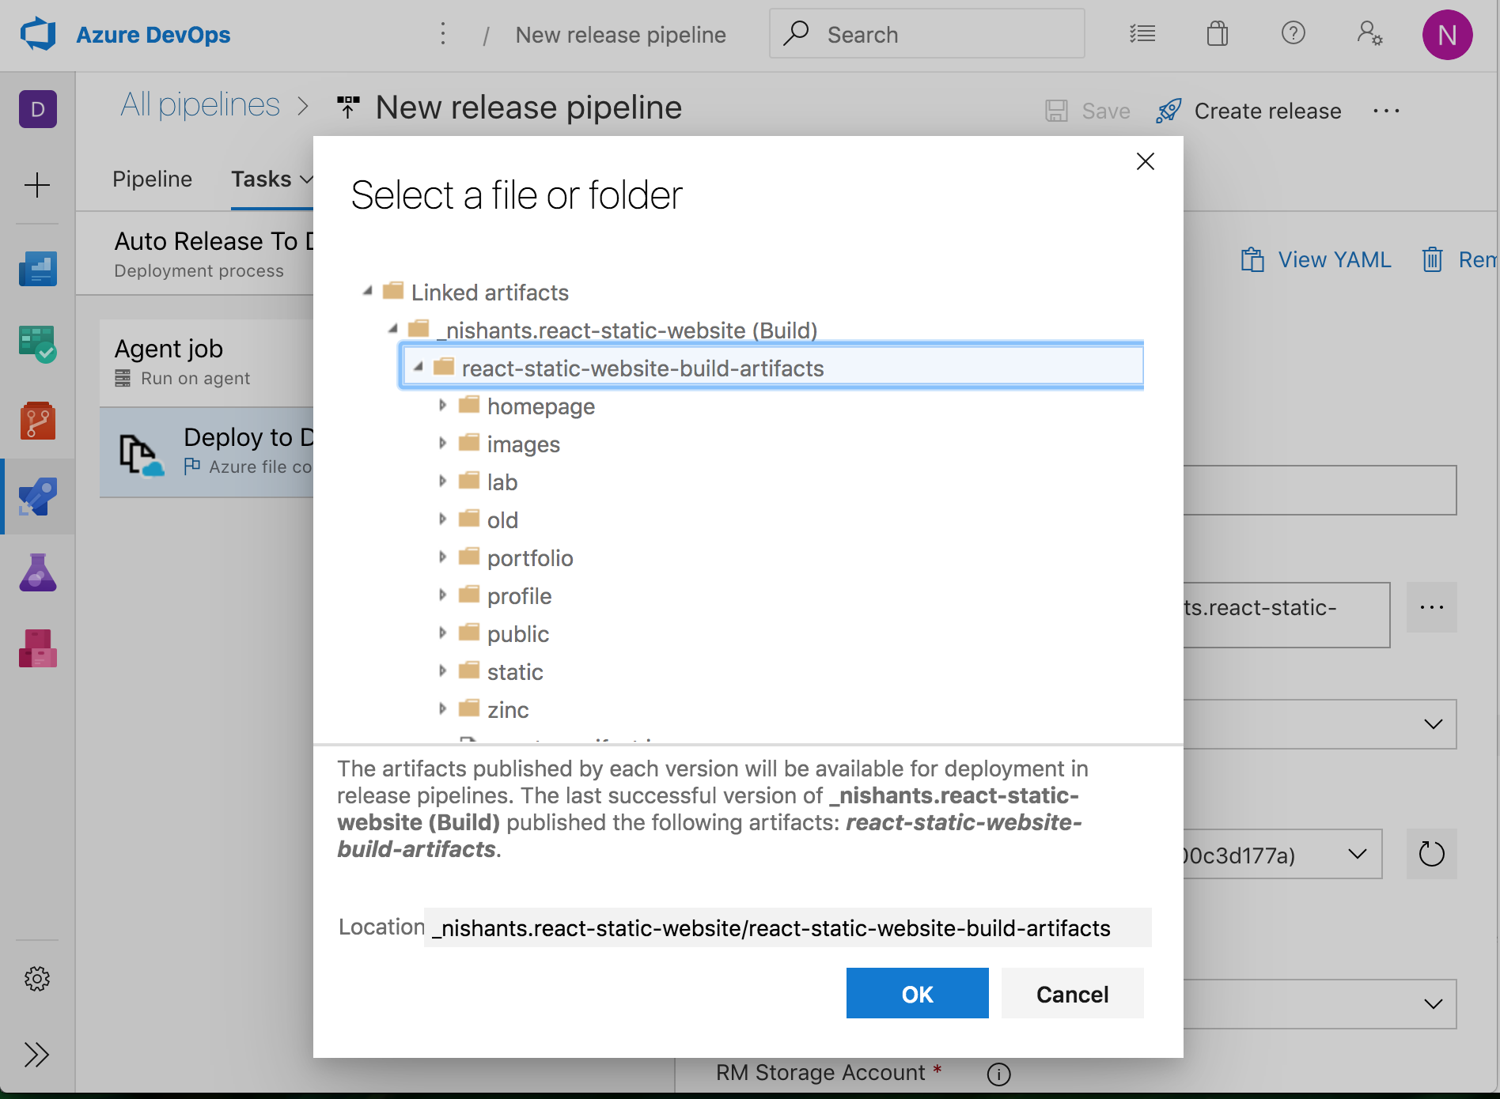Open the Boards icon in the sidebar

[x=38, y=344]
